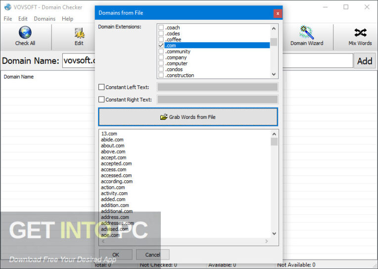Open the Edit menu
Screen dimensions: 378x269
coord(23,19)
